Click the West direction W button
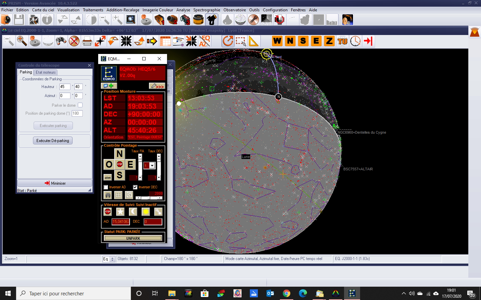The width and height of the screenshot is (481, 300). pyautogui.click(x=277, y=41)
